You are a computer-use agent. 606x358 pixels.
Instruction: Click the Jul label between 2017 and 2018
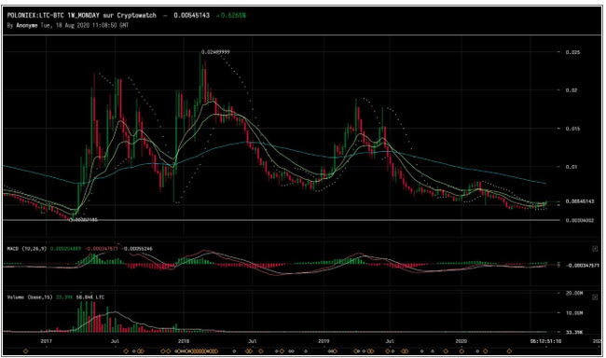click(x=115, y=341)
